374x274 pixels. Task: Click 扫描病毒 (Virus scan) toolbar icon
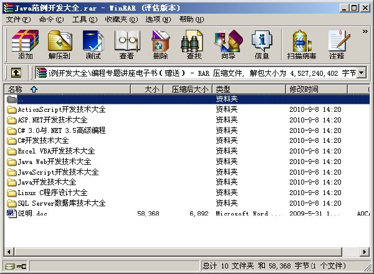click(302, 45)
